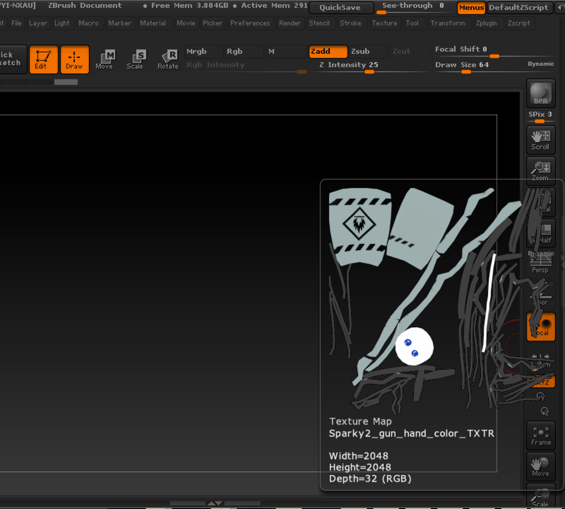Open the File menu
This screenshot has width=565, height=509.
tap(16, 23)
